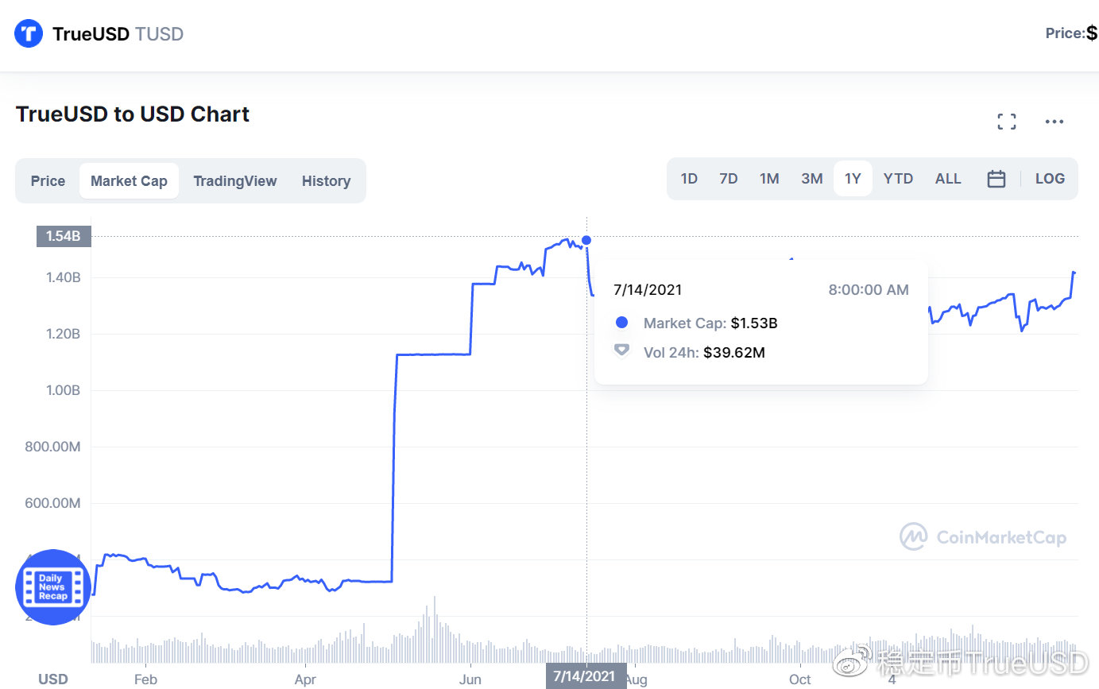Click Market Cap: $1.53B in tooltip
This screenshot has width=1099, height=689.
click(710, 323)
